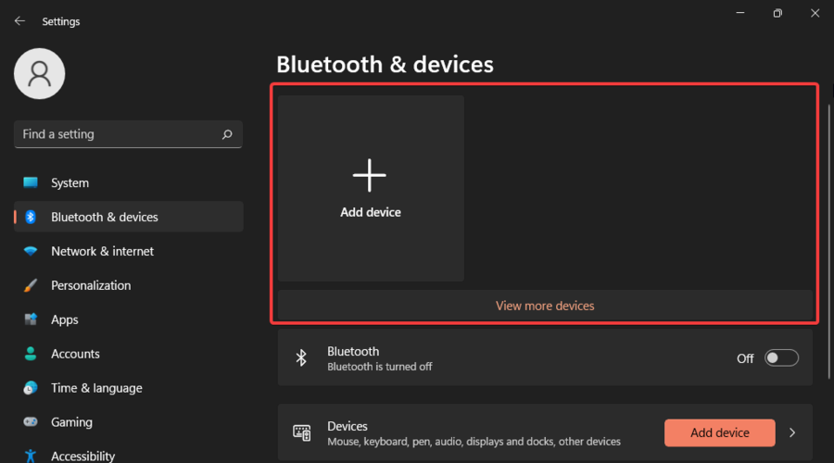The image size is (834, 463).
Task: Click the Time & language globe icon
Action: [x=31, y=388]
